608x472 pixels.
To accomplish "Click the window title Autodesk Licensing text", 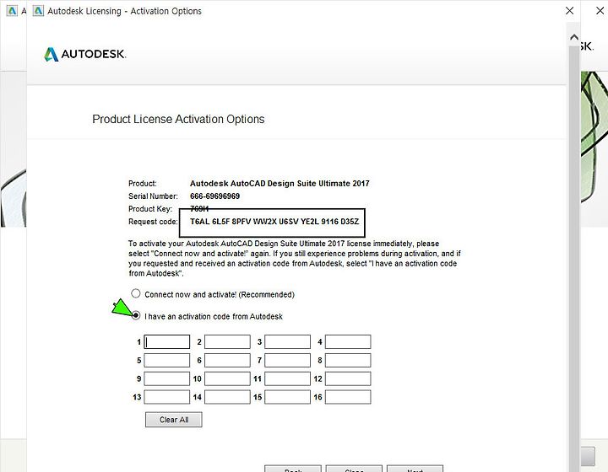I will [x=124, y=11].
